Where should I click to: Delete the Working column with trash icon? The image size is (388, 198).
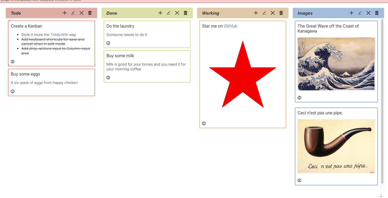click(281, 13)
